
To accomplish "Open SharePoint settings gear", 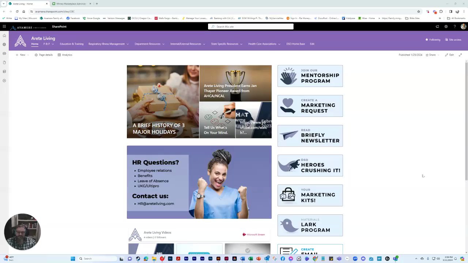I will (446, 27).
